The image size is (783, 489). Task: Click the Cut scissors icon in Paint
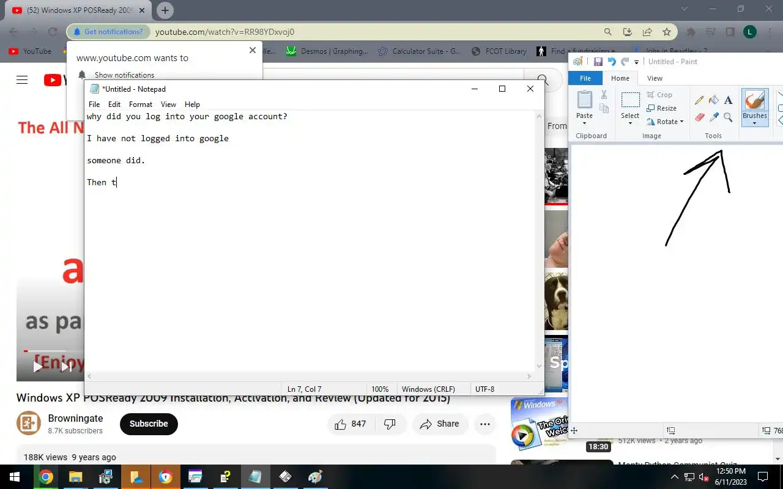point(604,95)
